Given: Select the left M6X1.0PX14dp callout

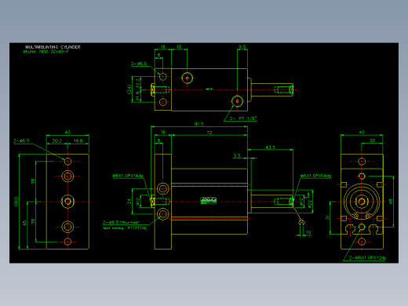Looking at the screenshot, I should coord(128,176).
